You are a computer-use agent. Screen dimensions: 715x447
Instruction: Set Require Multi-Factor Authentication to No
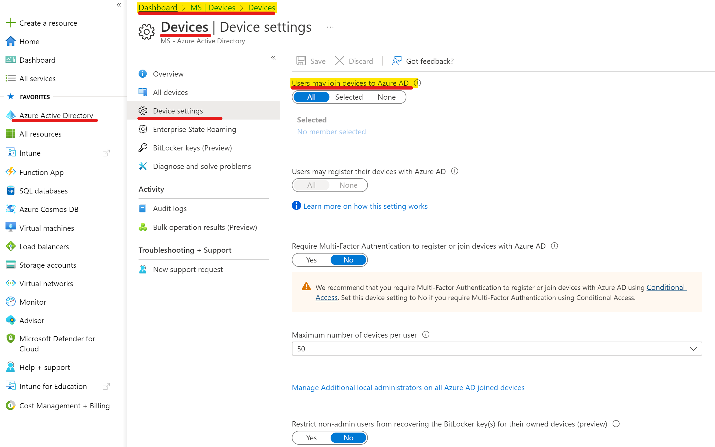coord(348,260)
